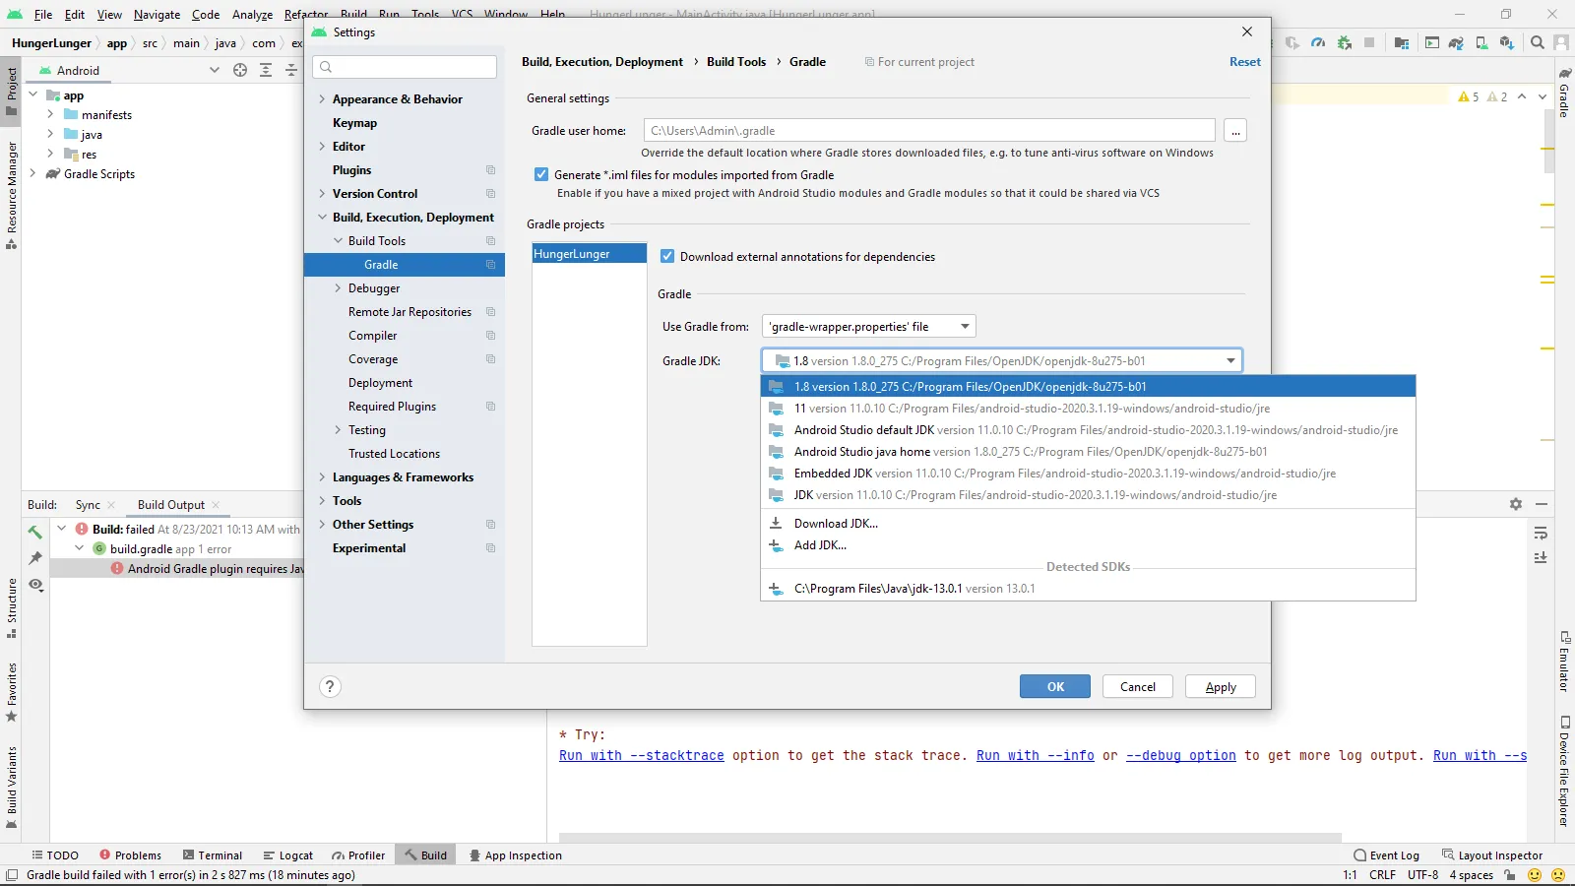
Task: Expand Appearance & Behavior settings category
Action: coord(322,99)
